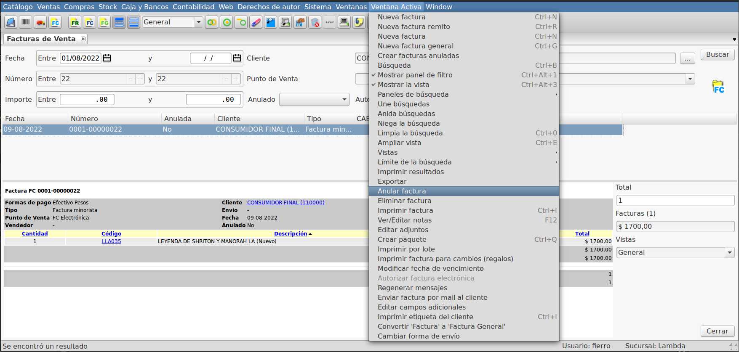Click the status text Usuario: fierro

[586, 346]
